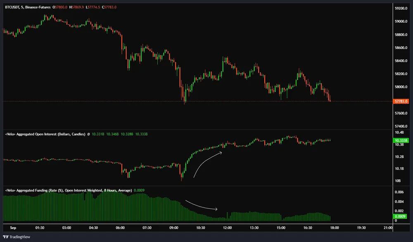
Task: Click the 18:00 label on the time axis
Action: coord(335,227)
